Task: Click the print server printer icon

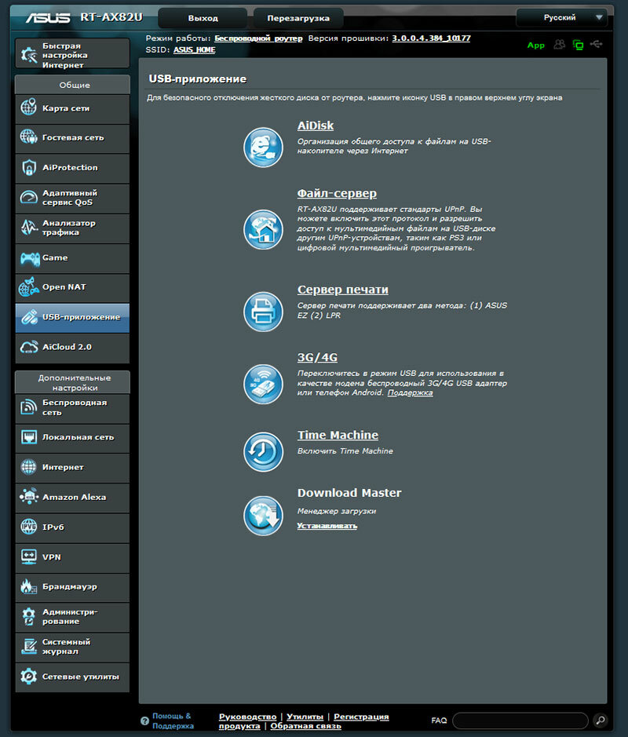Action: click(x=263, y=312)
